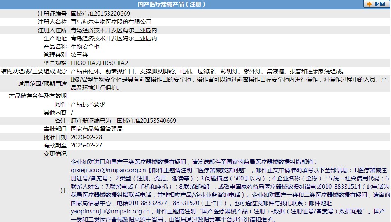This screenshot has height=222, width=391.
Task: Click the 备注 label
Action: (61, 121)
